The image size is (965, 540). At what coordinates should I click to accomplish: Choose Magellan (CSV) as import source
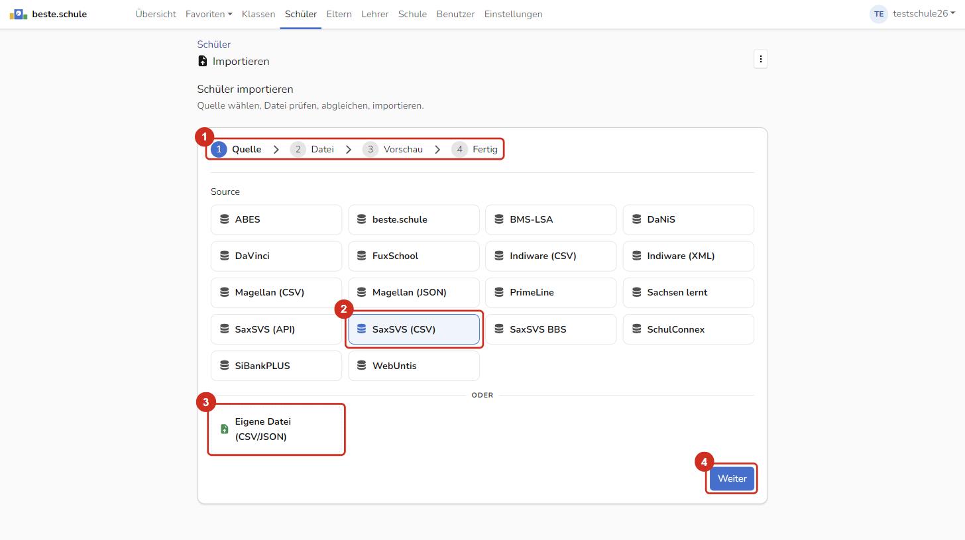[x=276, y=292]
